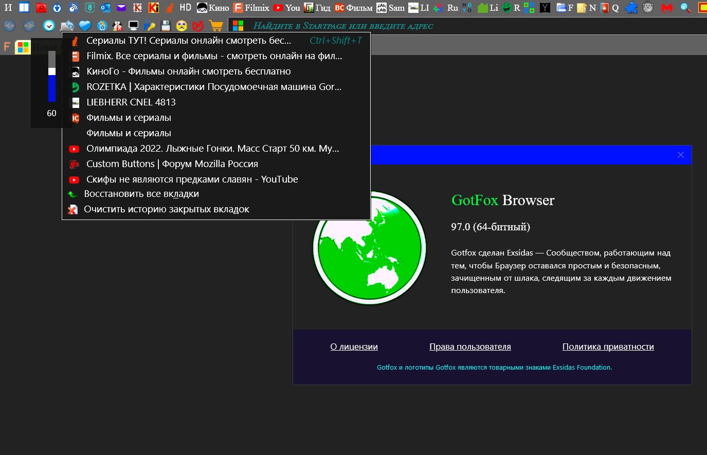Click the floppy disk save icon
This screenshot has height=455, width=707.
[x=165, y=26]
